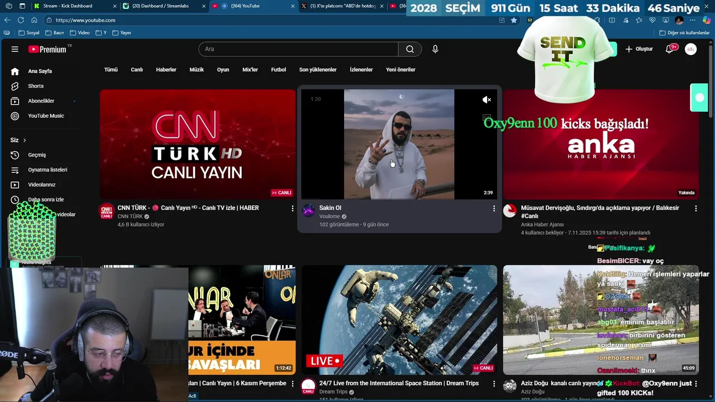Unmute the Sakin Ol preview video
Screen dimensions: 715x402
coord(487,100)
